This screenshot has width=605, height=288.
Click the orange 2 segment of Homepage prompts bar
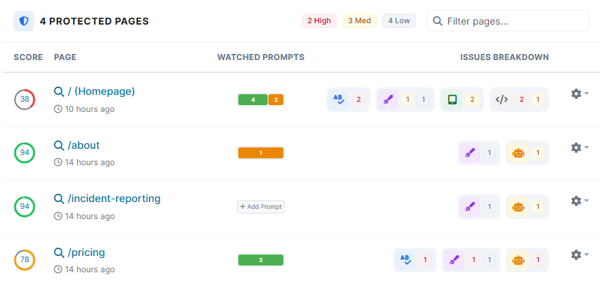(276, 100)
